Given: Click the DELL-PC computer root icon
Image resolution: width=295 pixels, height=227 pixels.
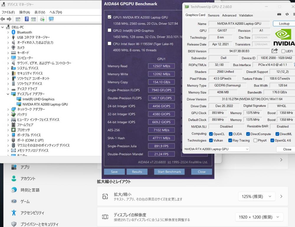Looking at the screenshot, I should (x=8, y=27).
